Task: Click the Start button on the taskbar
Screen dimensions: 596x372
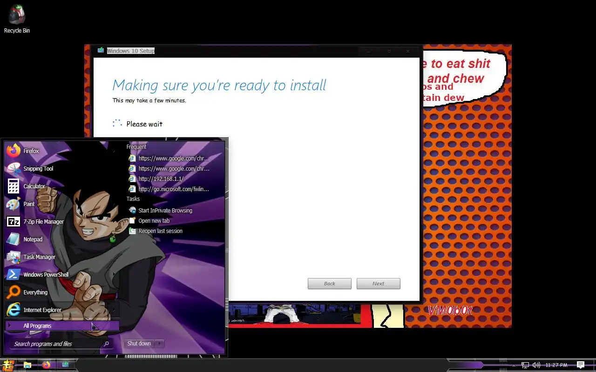Action: (x=8, y=365)
